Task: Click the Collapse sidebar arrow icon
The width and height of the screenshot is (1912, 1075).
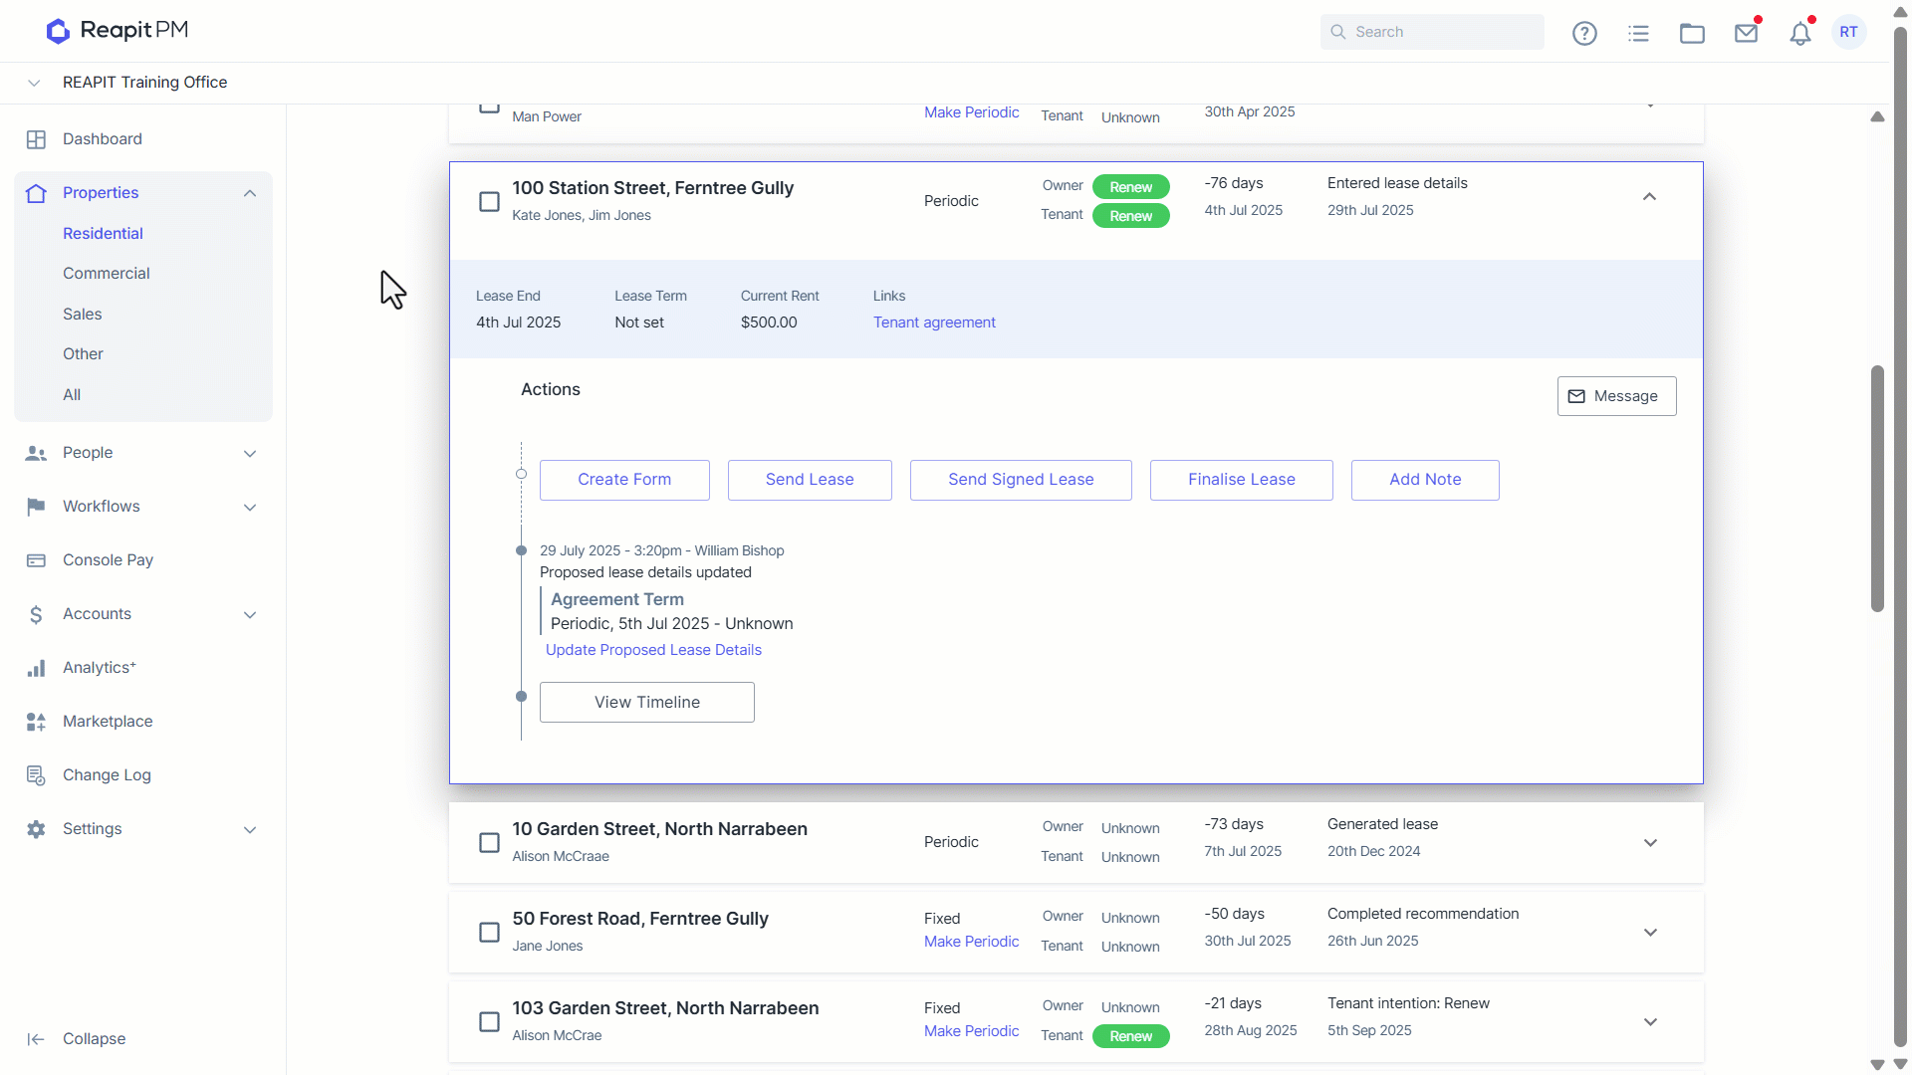Action: pyautogui.click(x=36, y=1039)
